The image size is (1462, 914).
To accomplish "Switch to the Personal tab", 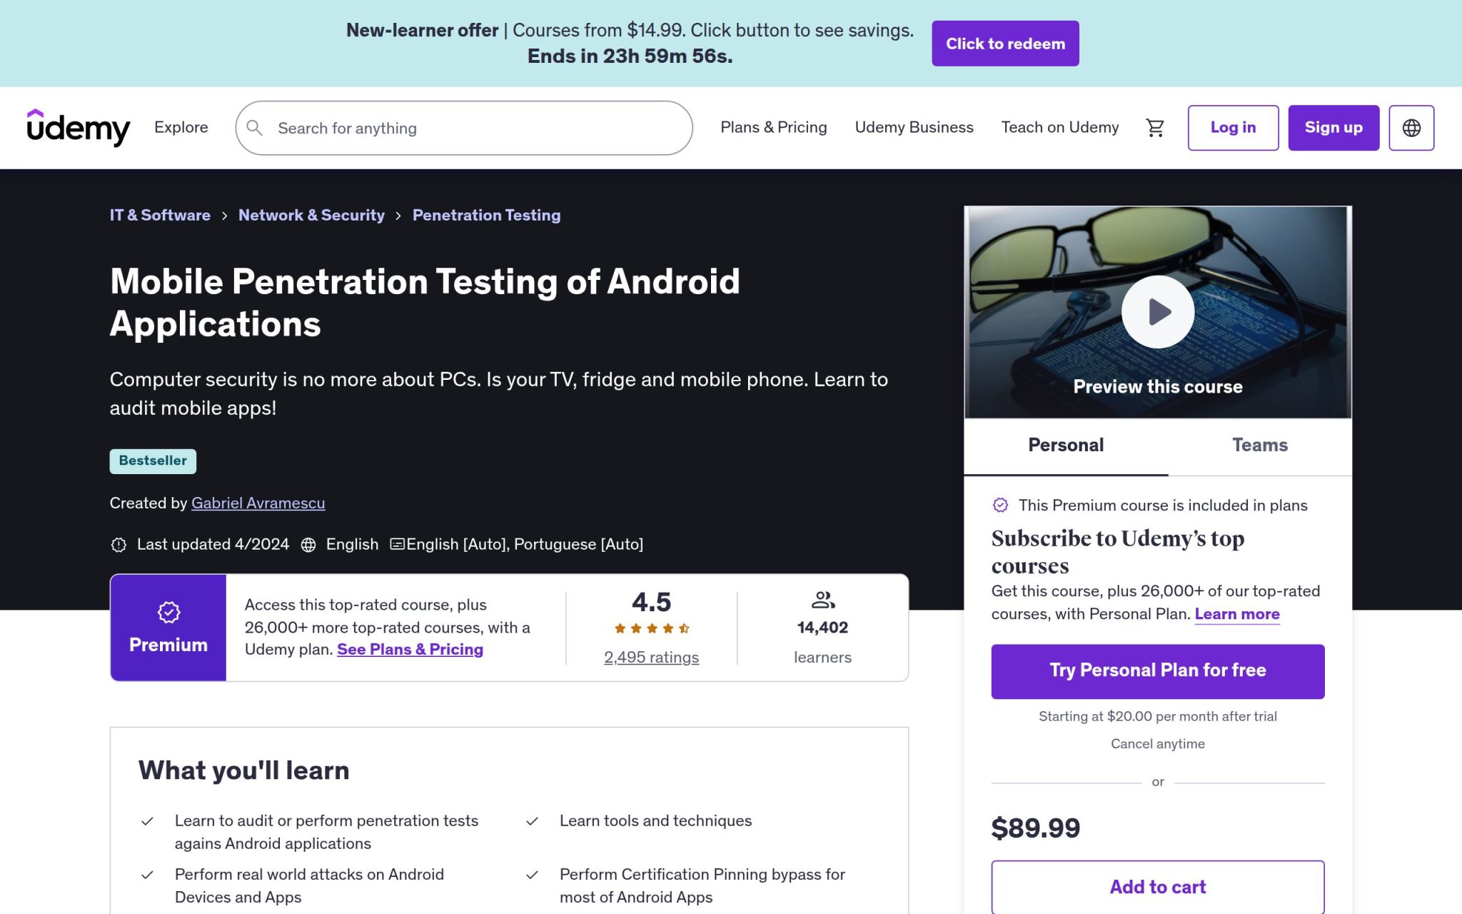I will tap(1066, 446).
